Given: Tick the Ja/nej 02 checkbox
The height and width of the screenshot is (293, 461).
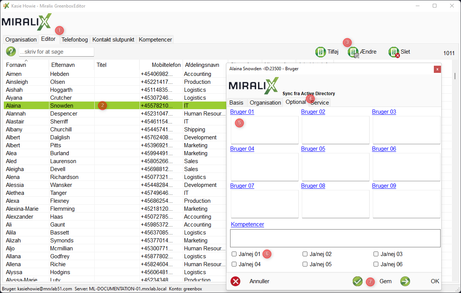Looking at the screenshot, I should coord(305,254).
